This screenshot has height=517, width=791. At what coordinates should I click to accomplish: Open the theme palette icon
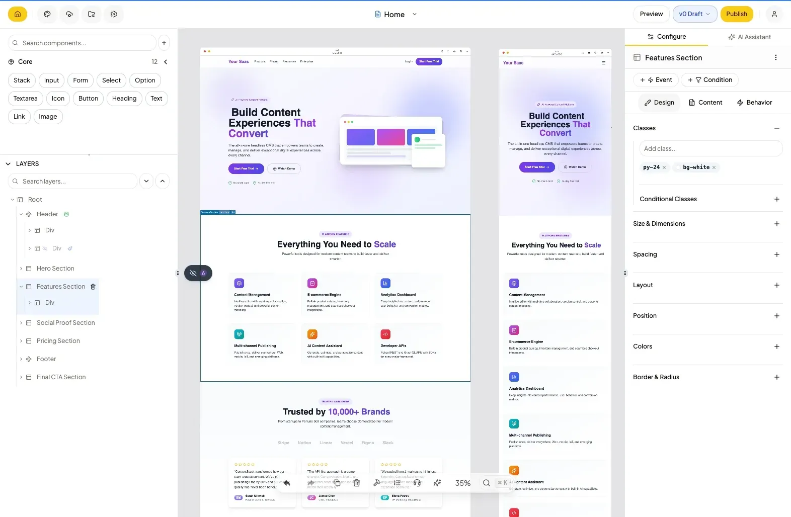47,14
